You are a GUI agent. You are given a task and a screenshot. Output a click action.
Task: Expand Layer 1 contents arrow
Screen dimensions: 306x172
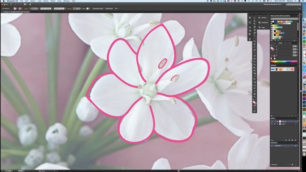[277, 124]
